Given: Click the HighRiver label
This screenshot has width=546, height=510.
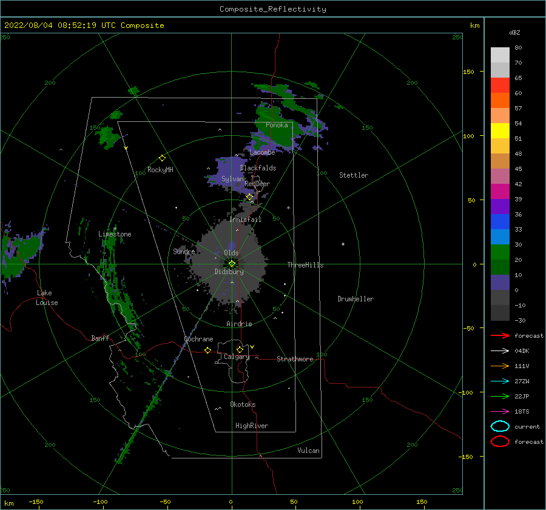Looking at the screenshot, I should tap(252, 426).
